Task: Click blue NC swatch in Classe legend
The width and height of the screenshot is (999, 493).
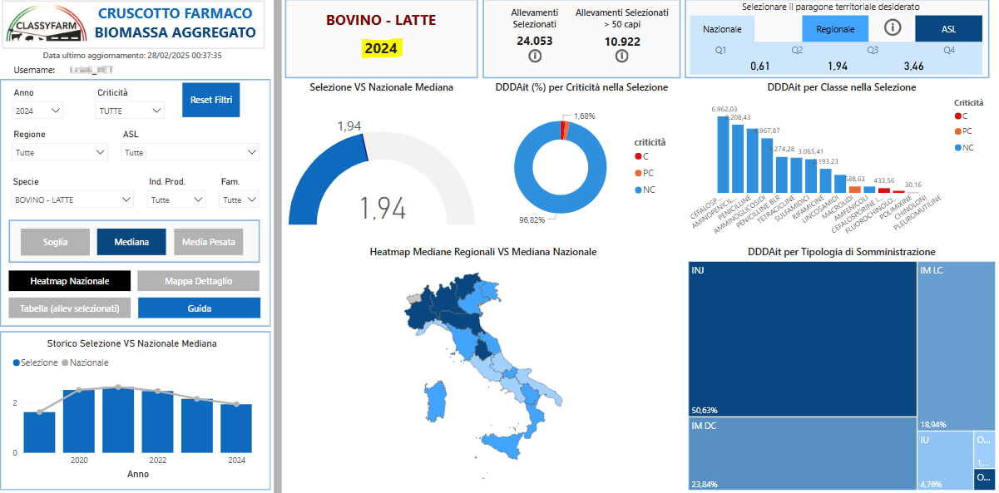Action: [958, 147]
